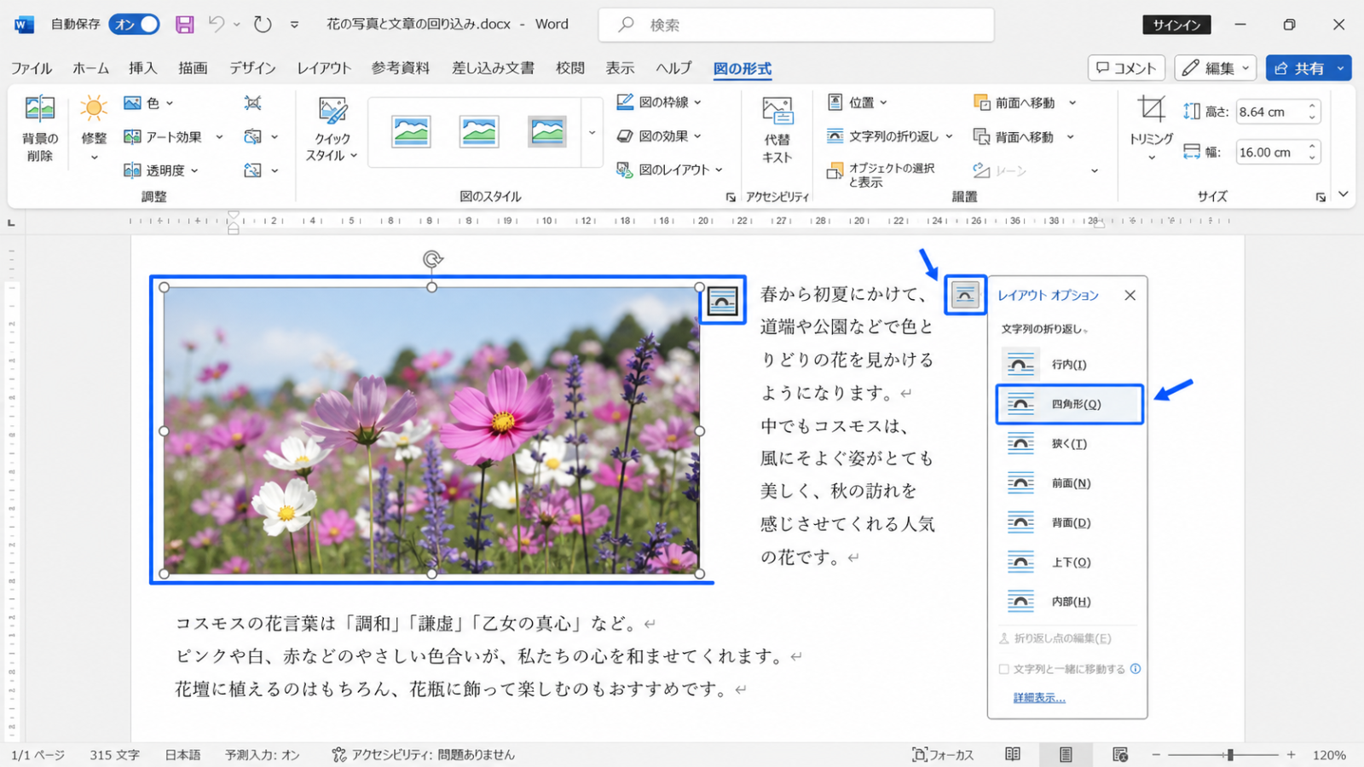Click 背面へ移動 (Send Backward) icon
The image size is (1364, 767).
pyautogui.click(x=981, y=136)
